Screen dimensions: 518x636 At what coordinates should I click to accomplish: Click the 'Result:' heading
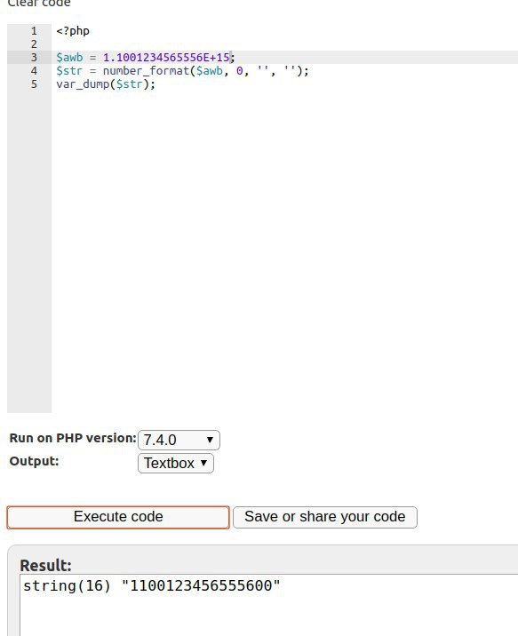(45, 566)
